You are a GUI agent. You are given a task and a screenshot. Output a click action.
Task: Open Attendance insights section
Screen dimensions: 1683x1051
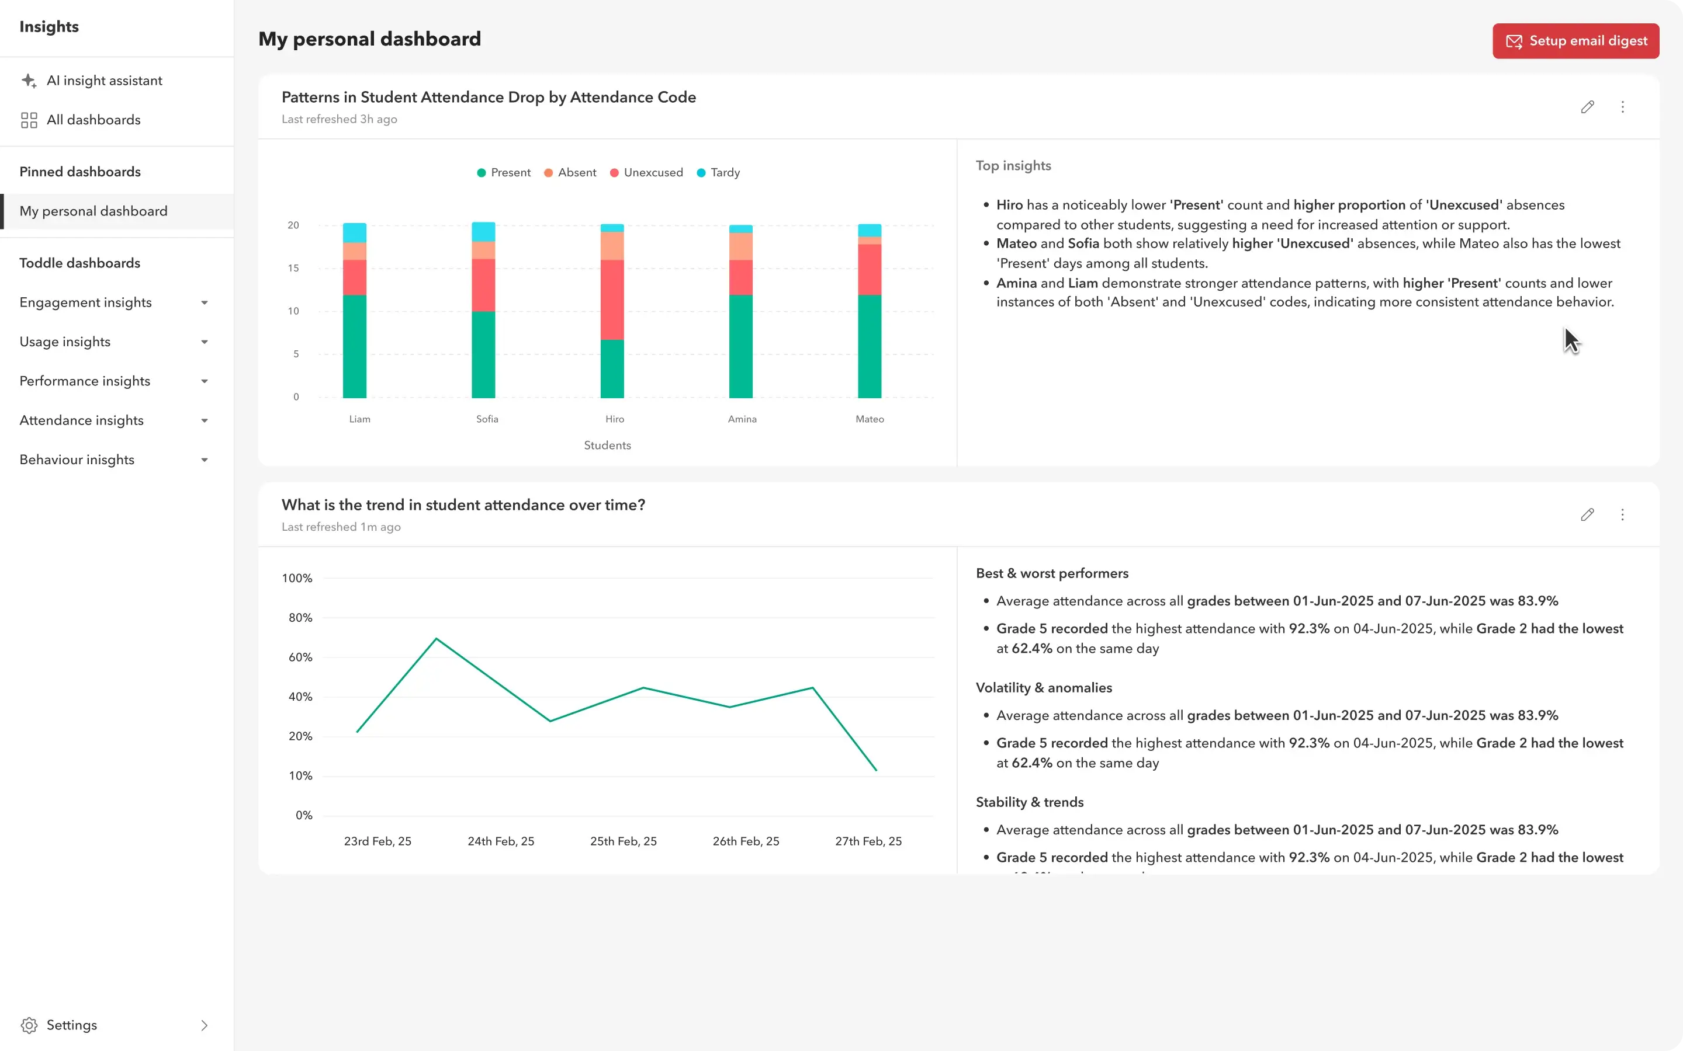click(117, 420)
